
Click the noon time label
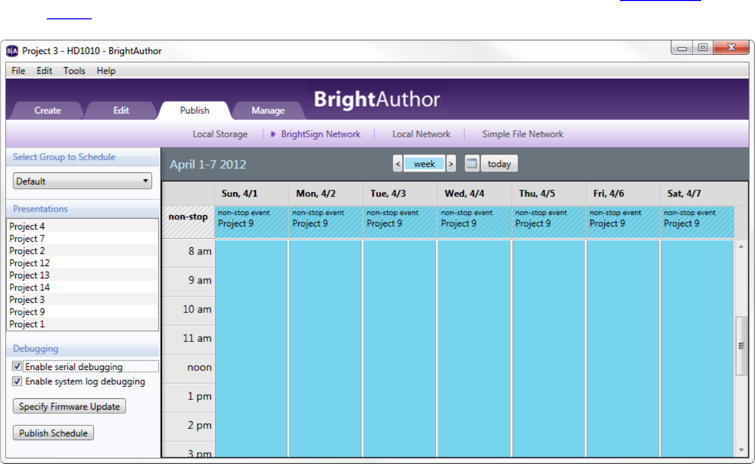pos(199,367)
